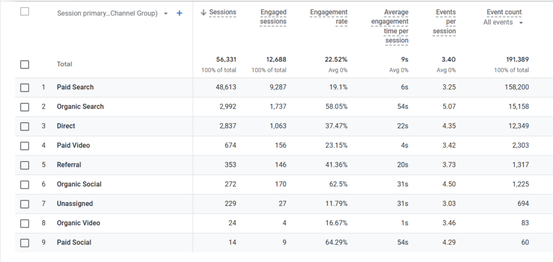Click total engaged sessions value 12,688
553x262 pixels.
tap(276, 59)
